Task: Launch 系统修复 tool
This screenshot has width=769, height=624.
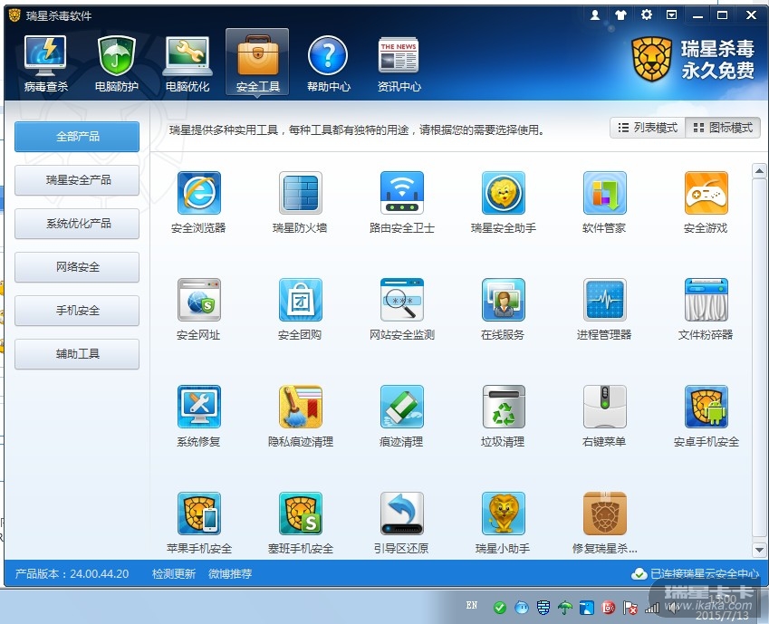Action: click(x=198, y=408)
